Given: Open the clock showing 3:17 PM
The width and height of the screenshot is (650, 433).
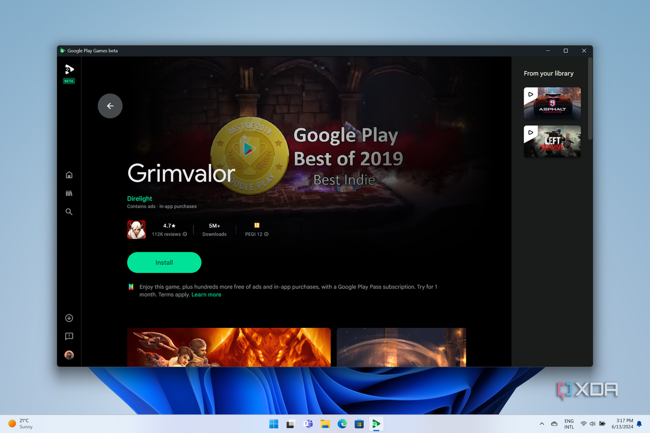Looking at the screenshot, I should click(622, 424).
